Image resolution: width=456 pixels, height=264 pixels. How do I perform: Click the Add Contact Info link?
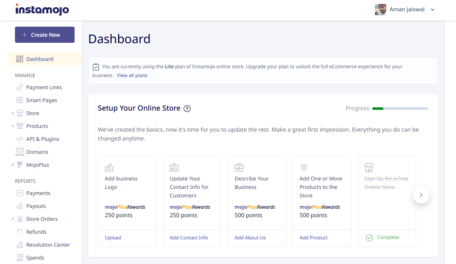189,237
